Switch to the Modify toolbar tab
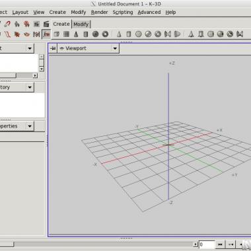This screenshot has width=251, height=251. coord(81,24)
